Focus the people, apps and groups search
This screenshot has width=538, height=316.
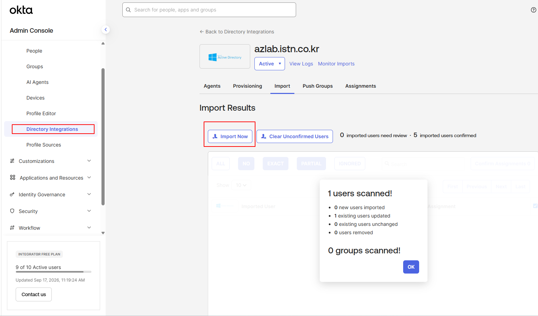pos(209,10)
